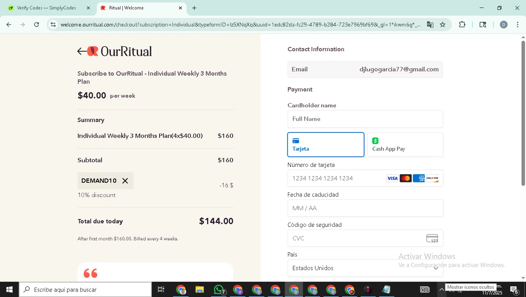Select the Cash App Pay option
This screenshot has width=526, height=297.
coord(405,144)
